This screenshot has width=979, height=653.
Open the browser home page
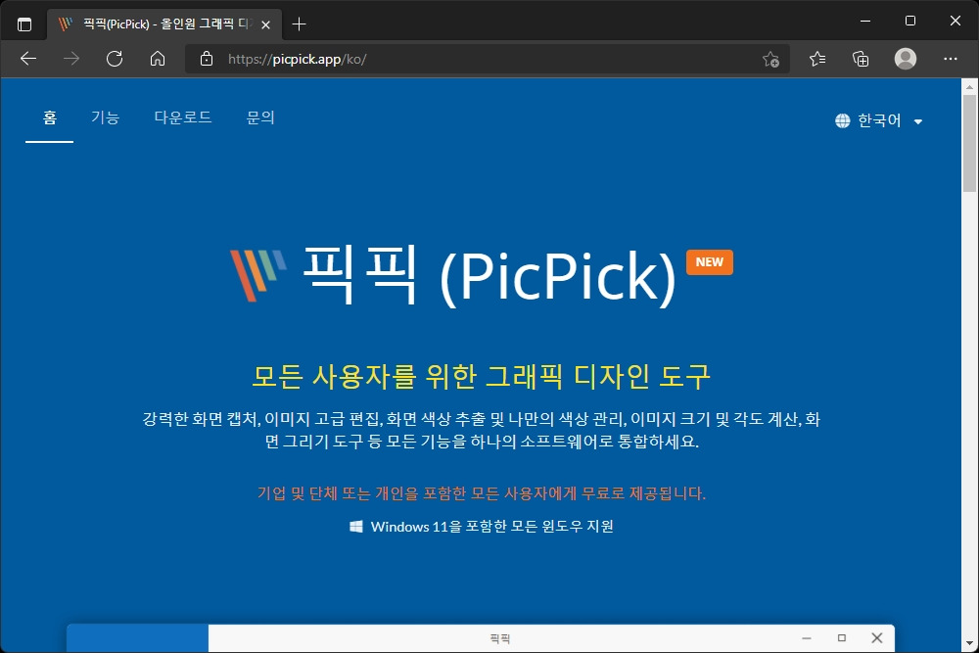(157, 59)
